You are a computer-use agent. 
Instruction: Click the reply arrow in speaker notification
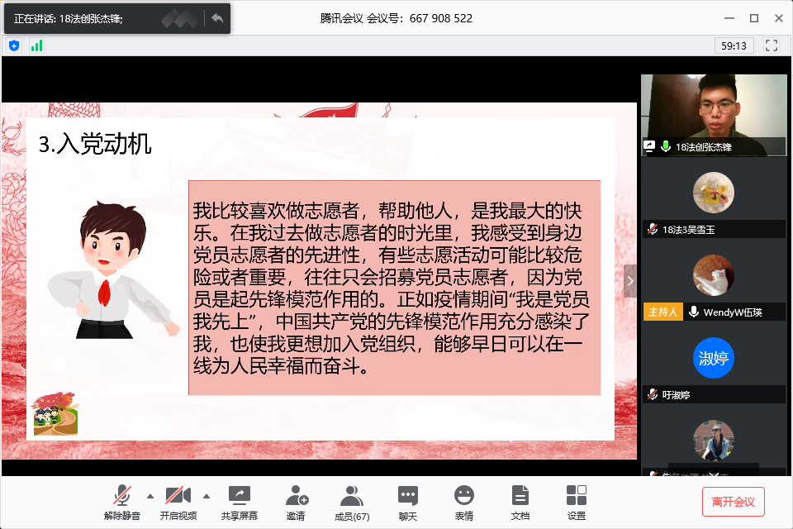[217, 18]
